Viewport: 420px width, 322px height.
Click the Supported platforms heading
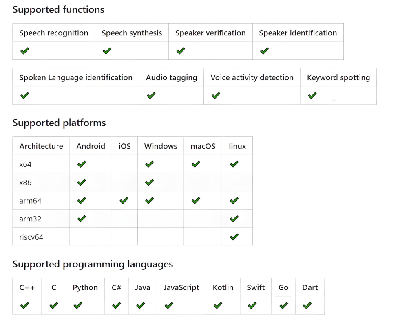point(59,123)
